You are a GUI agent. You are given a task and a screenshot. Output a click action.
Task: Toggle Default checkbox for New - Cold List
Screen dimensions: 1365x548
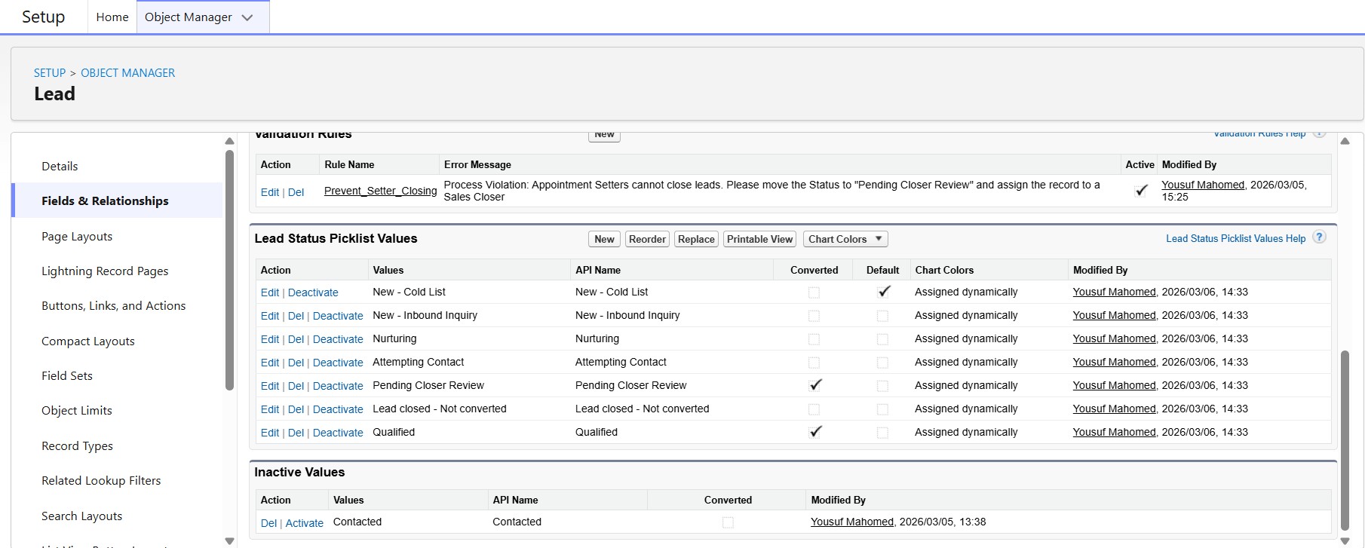884,292
